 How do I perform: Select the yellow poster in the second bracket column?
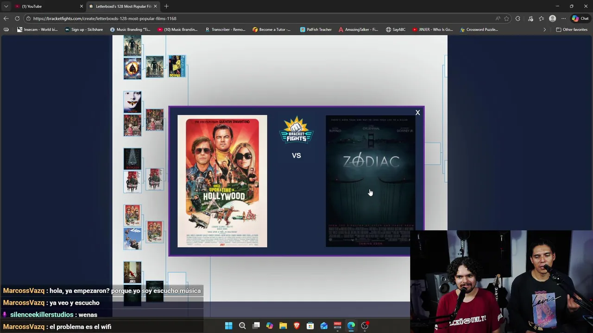click(177, 66)
